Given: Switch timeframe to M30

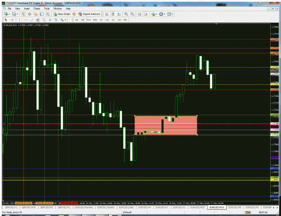Looking at the screenshot, I should point(95,20).
